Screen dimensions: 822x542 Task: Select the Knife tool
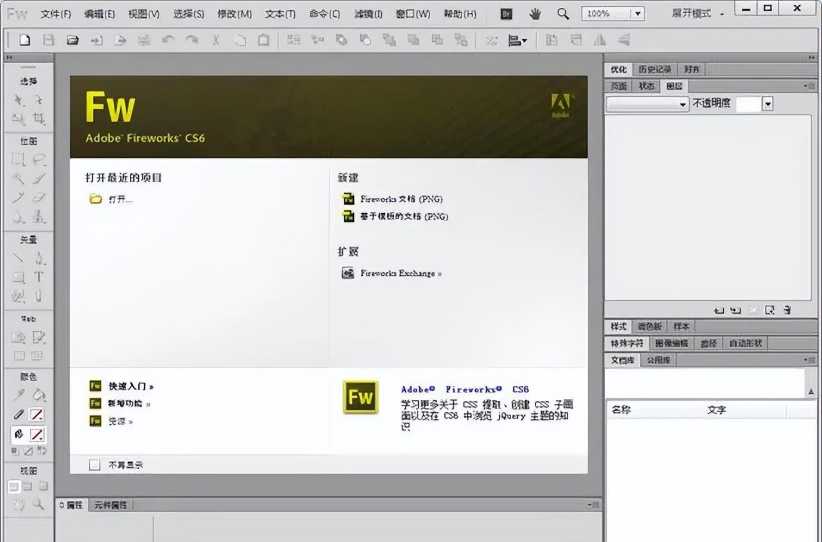(39, 296)
